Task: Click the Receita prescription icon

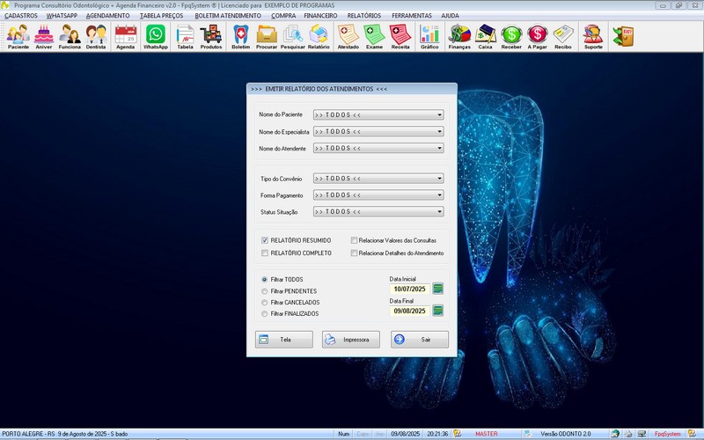Action: (400, 36)
